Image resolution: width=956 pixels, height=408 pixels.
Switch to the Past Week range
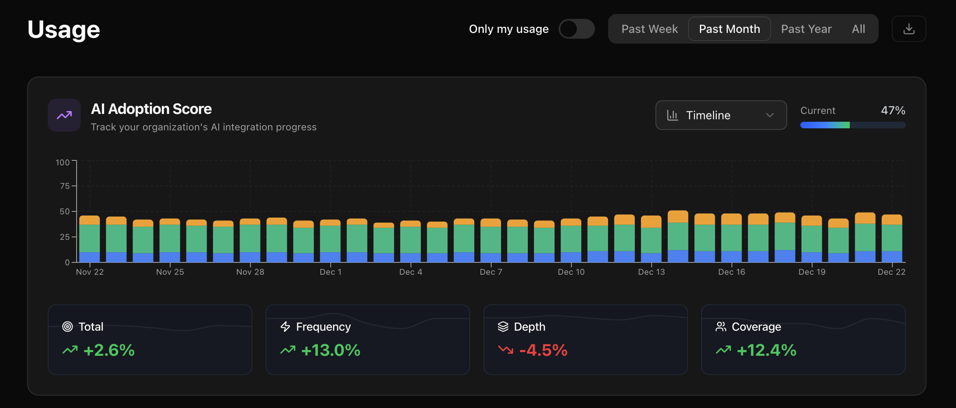coord(649,29)
